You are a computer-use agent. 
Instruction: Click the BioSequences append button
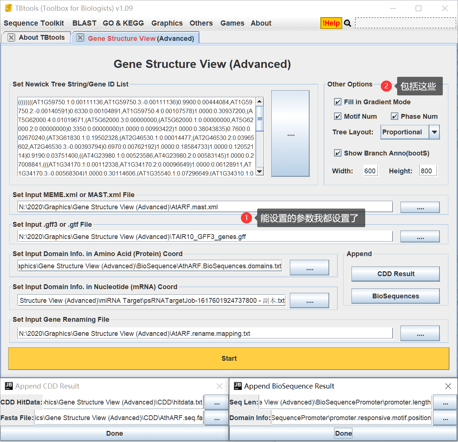(x=396, y=296)
